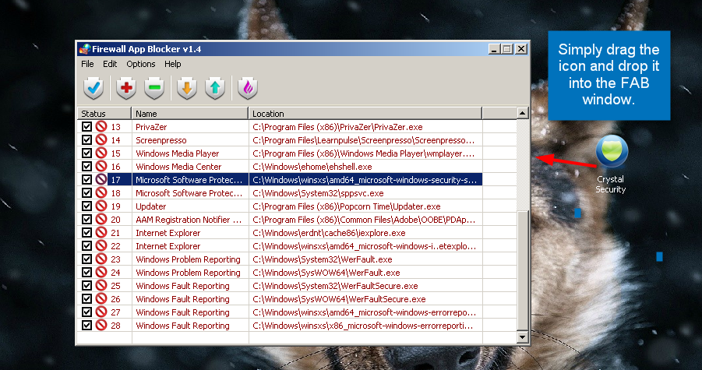The height and width of the screenshot is (370, 702).
Task: Click the green minus Delete icon
Action: pyautogui.click(x=154, y=88)
